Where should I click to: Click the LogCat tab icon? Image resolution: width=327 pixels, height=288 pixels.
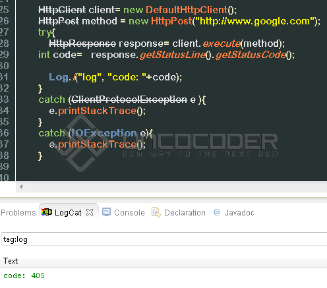coord(47,212)
